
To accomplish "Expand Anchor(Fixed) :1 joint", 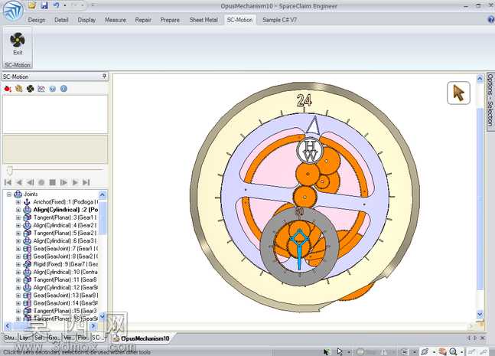I will point(18,202).
